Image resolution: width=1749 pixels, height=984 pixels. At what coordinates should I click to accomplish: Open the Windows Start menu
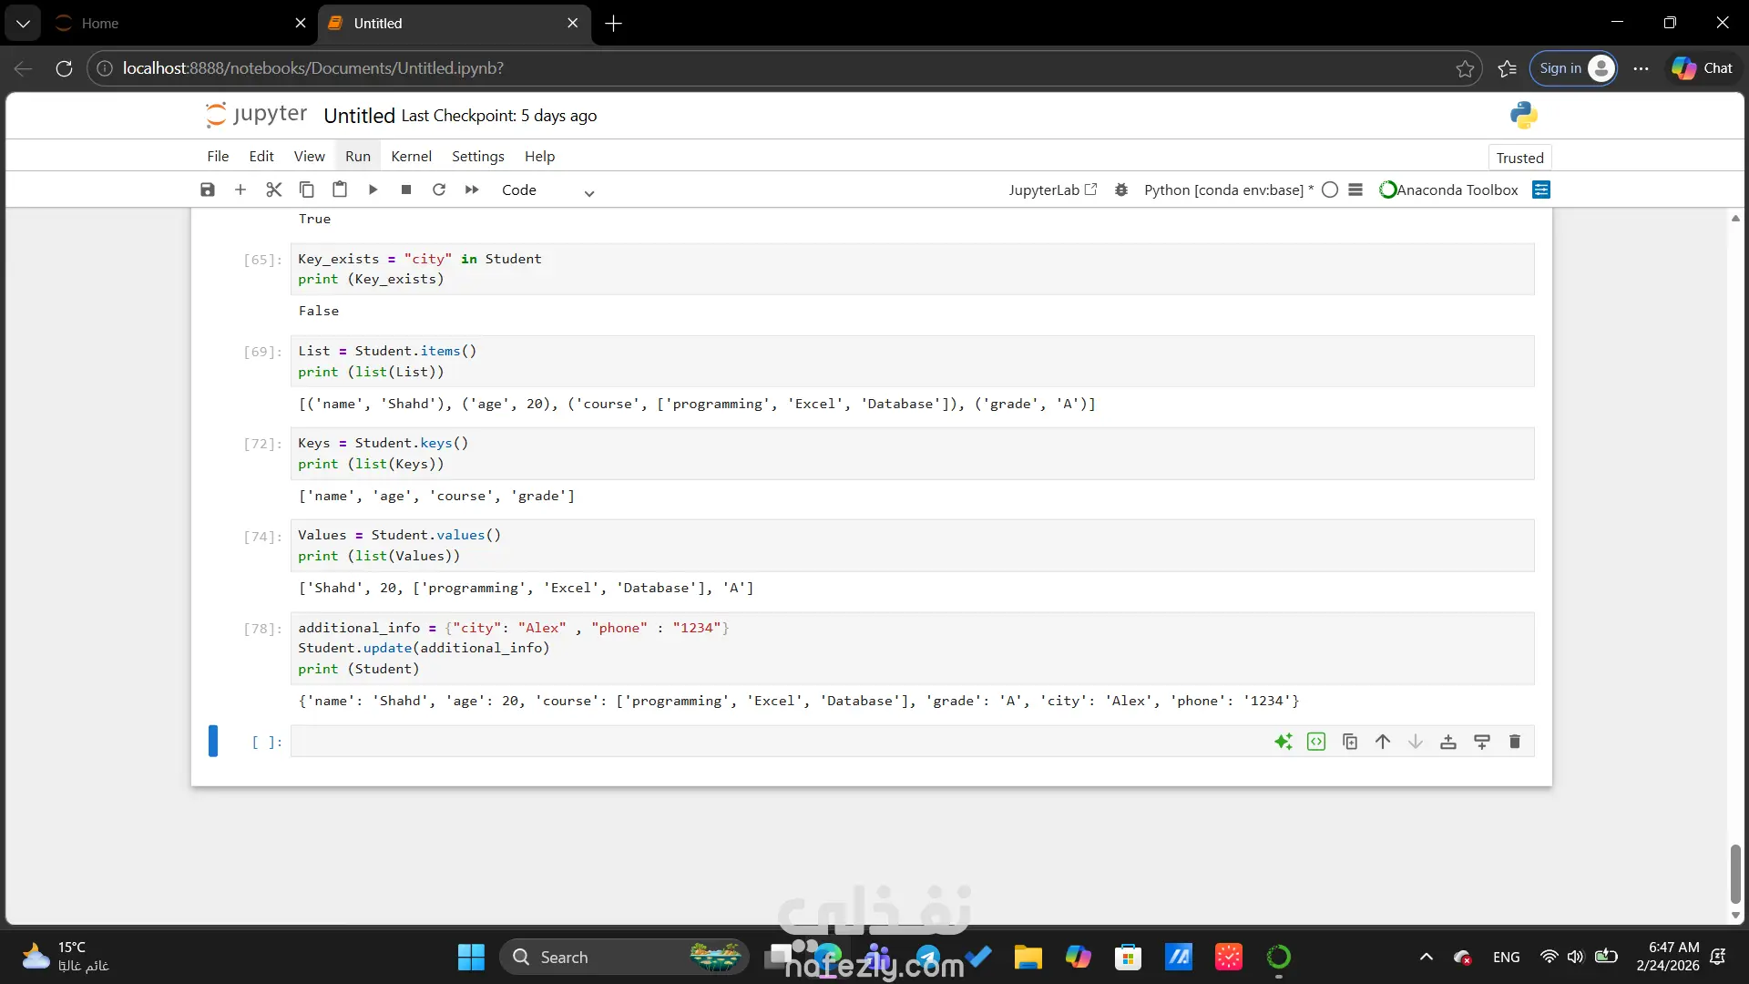coord(471,957)
